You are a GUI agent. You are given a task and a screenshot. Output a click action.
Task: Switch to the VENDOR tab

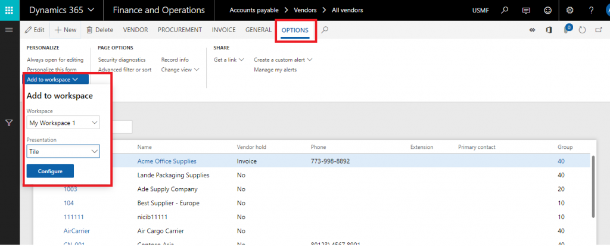coord(135,30)
